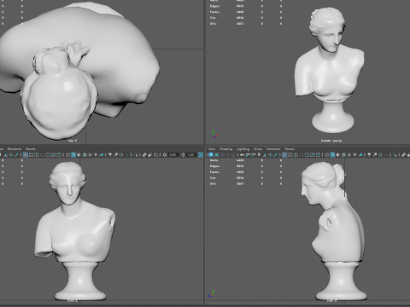
Task: Toggle the grid in side panel toolbar
Action: pos(284,154)
